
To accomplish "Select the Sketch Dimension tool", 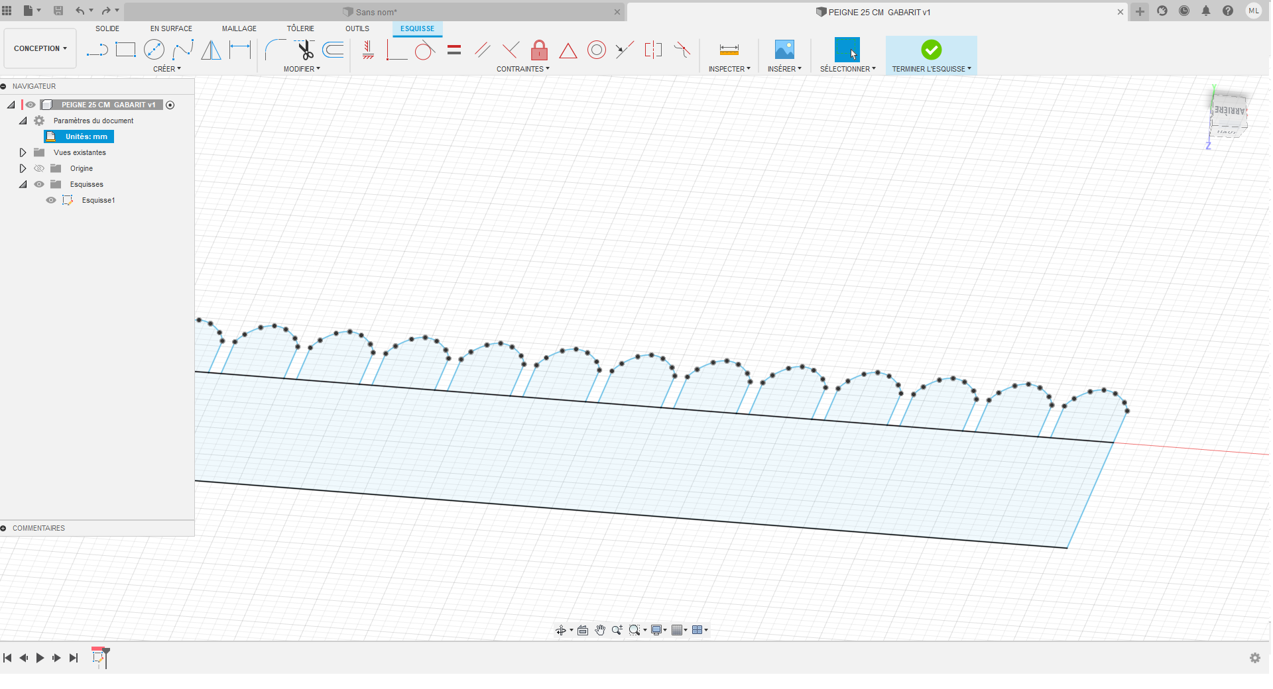I will point(240,50).
